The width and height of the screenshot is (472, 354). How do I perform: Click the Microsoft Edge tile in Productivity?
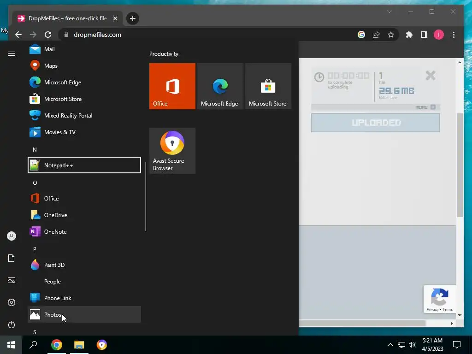[220, 86]
